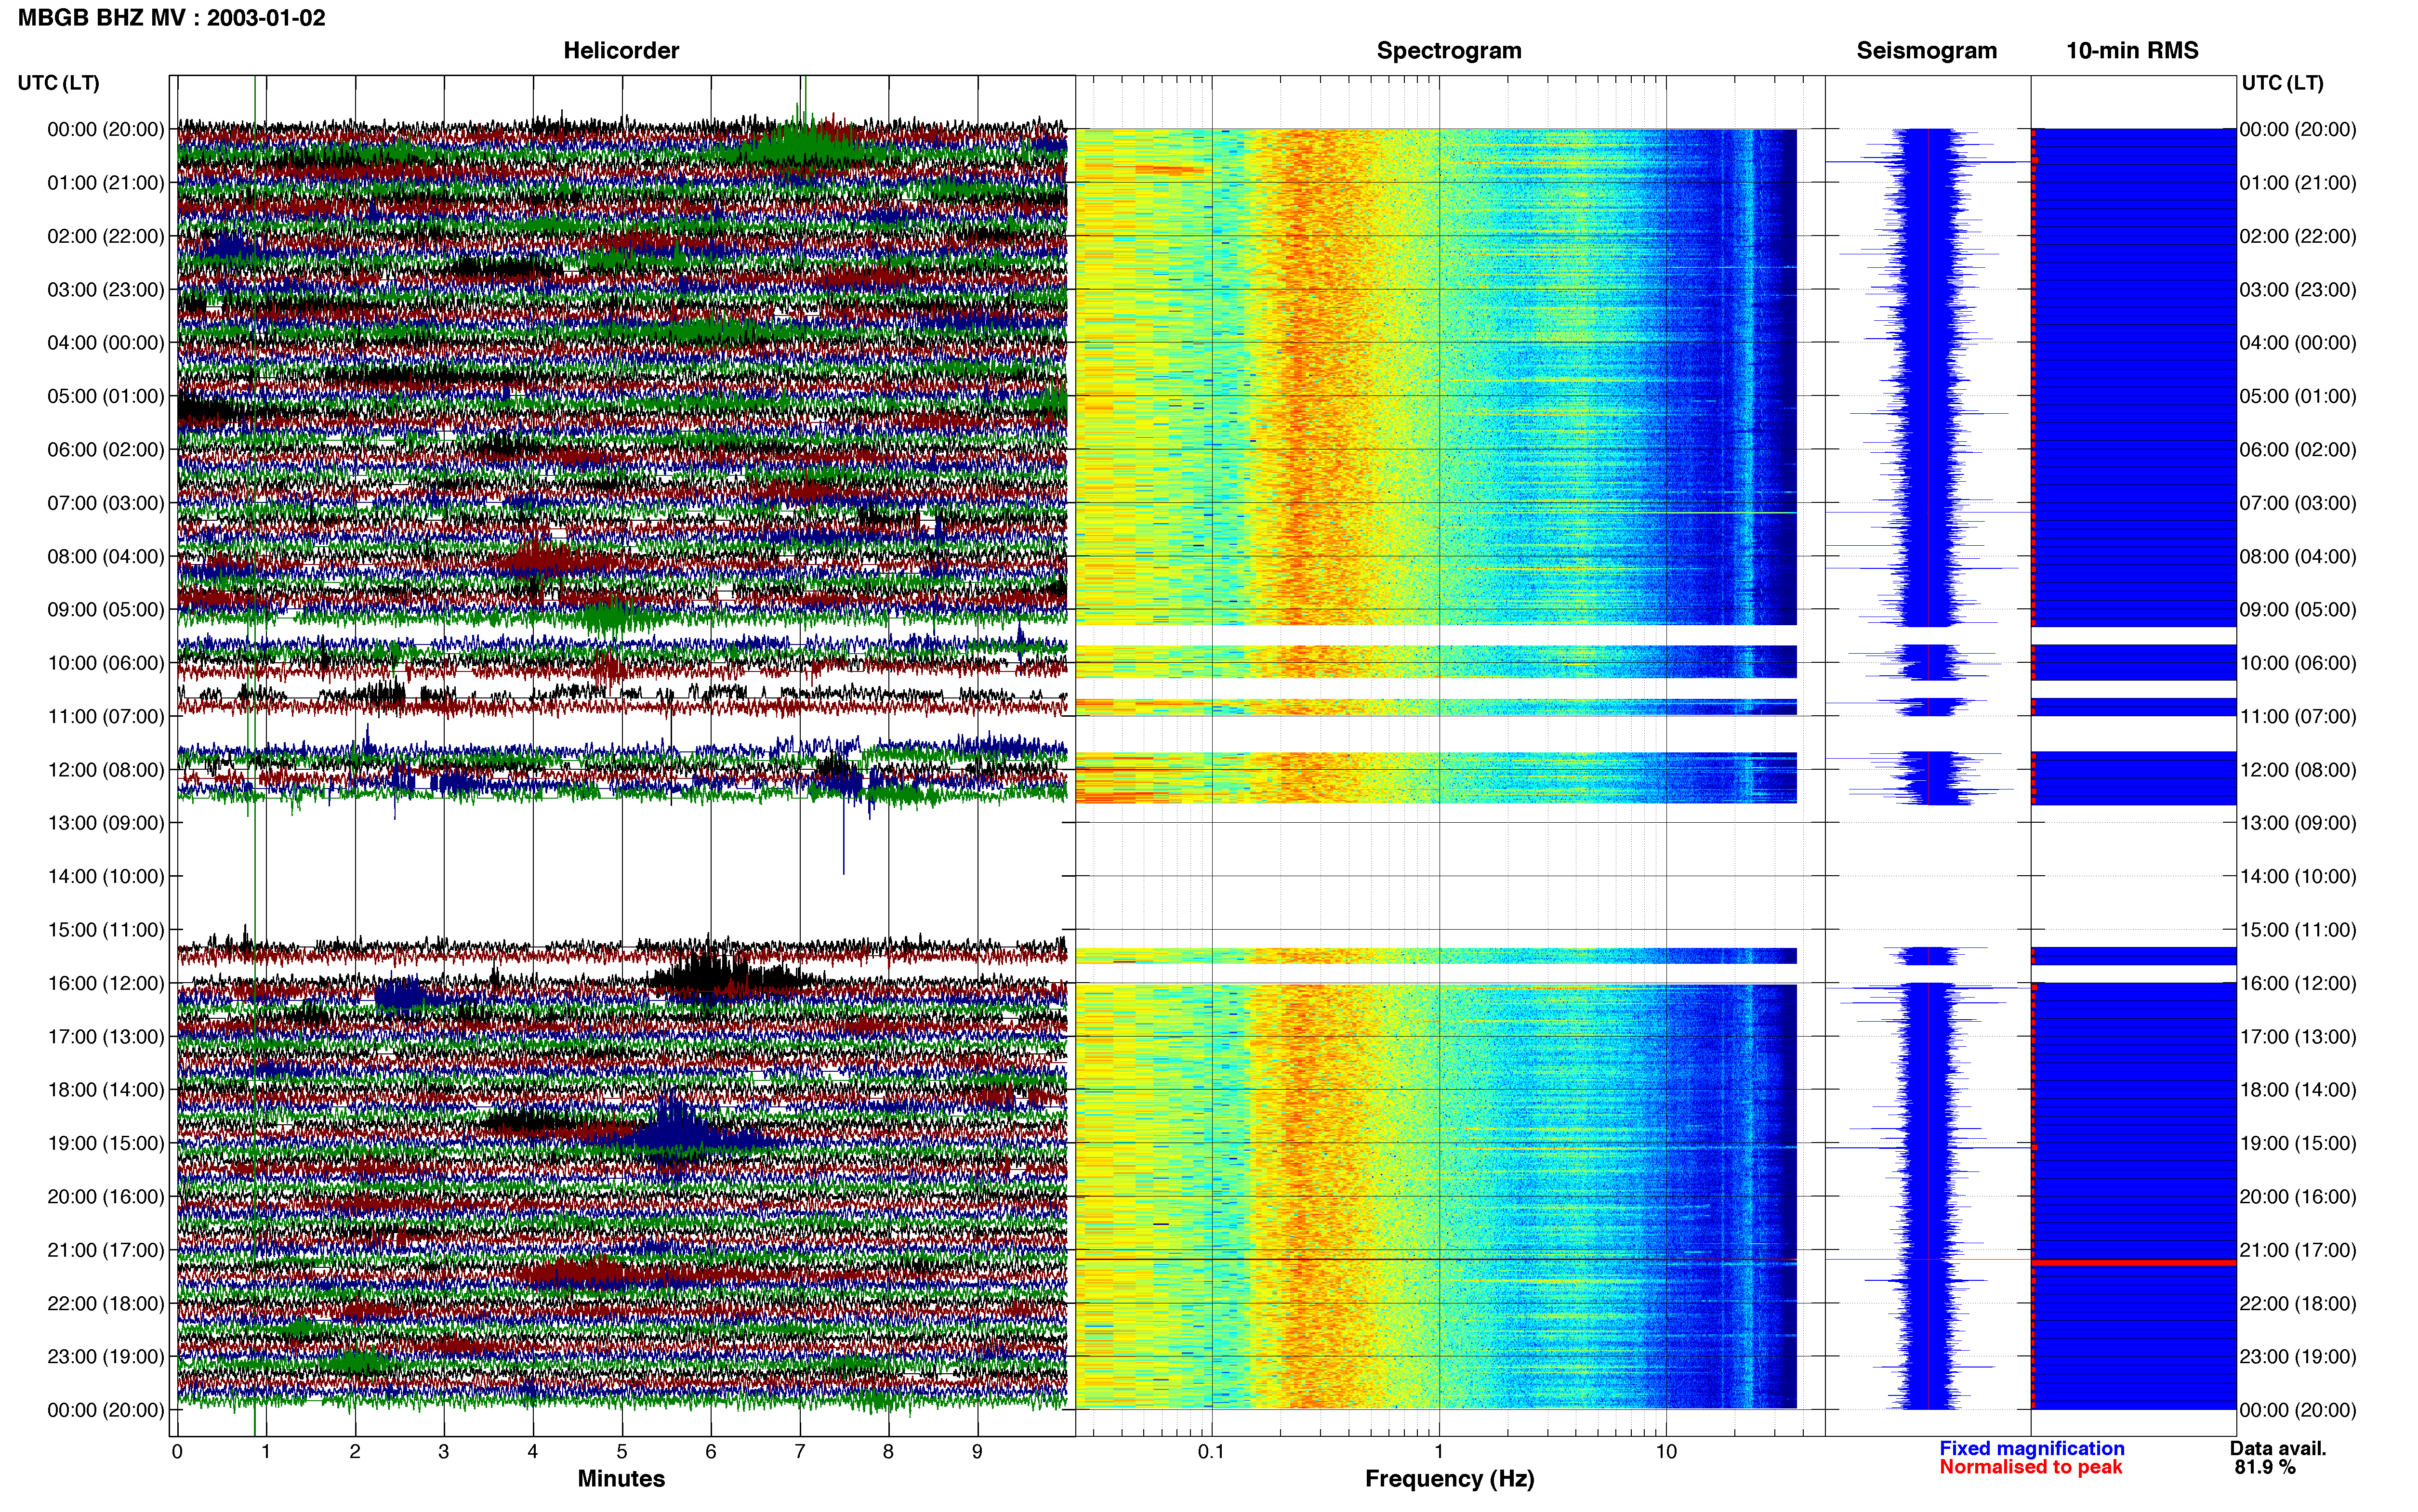Image resolution: width=2418 pixels, height=1512 pixels.
Task: Click "12:00 (08:00)" on the left time axis
Action: [x=106, y=770]
